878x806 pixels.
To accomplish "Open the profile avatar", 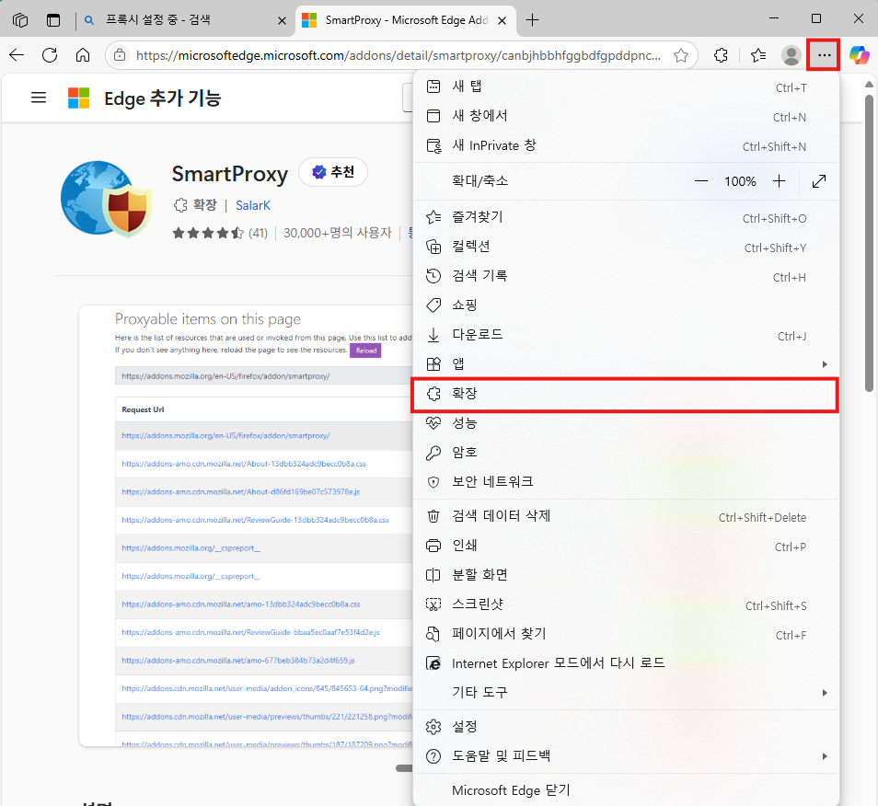I will [791, 55].
